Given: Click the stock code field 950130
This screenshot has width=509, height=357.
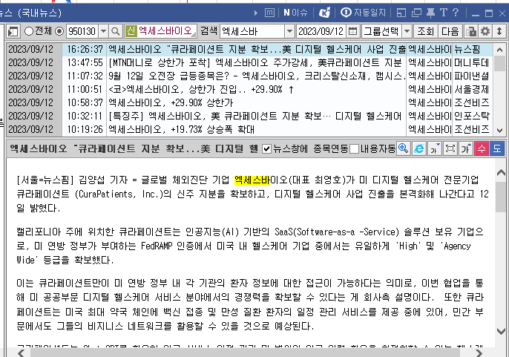Looking at the screenshot, I should tap(82, 31).
